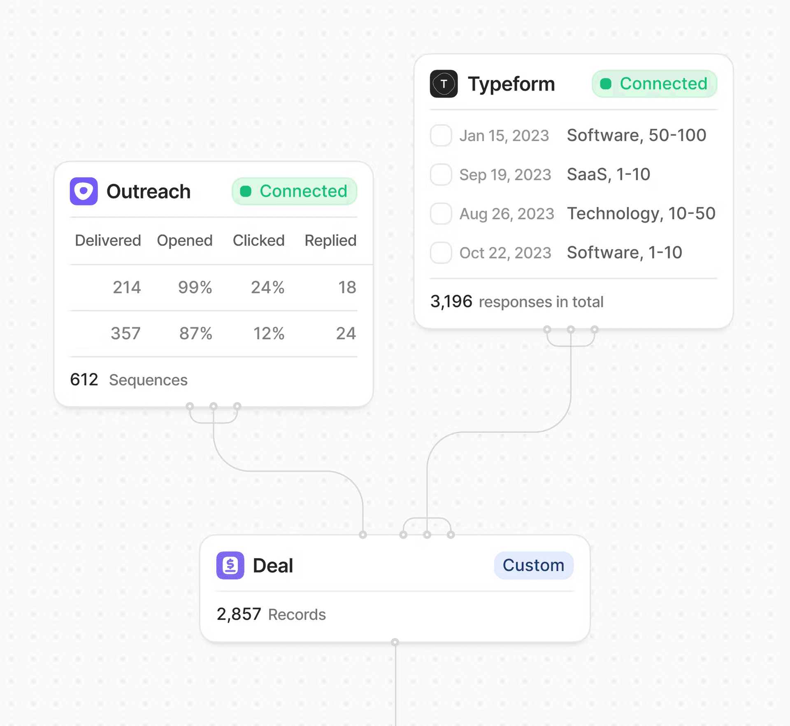Click the Typeform Connected status badge
Viewport: 790px width, 726px height.
[654, 84]
